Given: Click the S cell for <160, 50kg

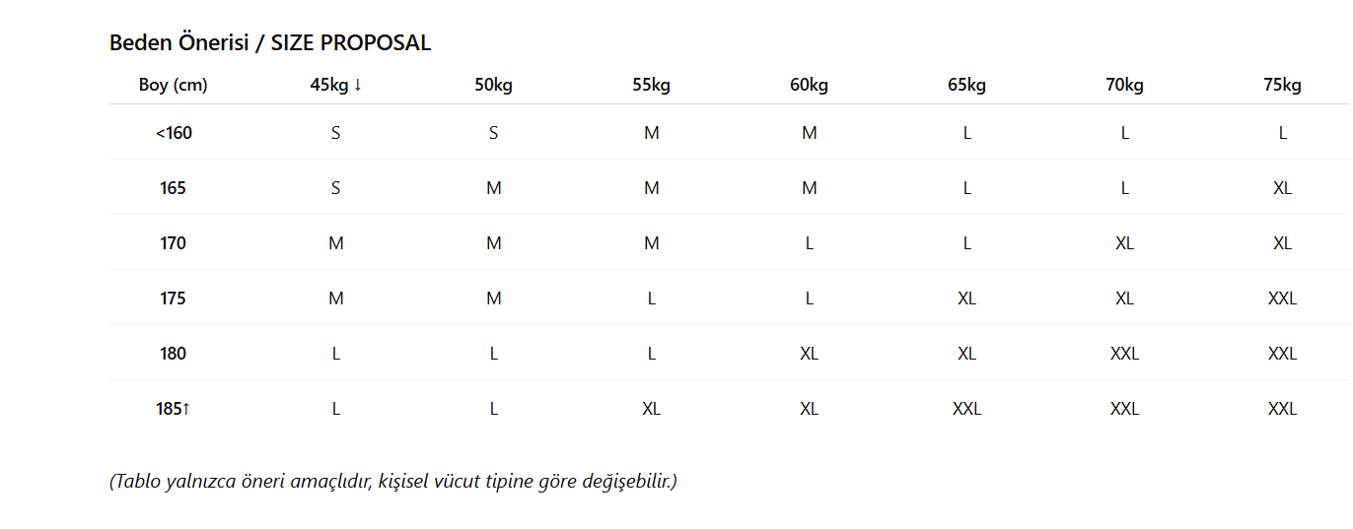Looking at the screenshot, I should [x=493, y=133].
